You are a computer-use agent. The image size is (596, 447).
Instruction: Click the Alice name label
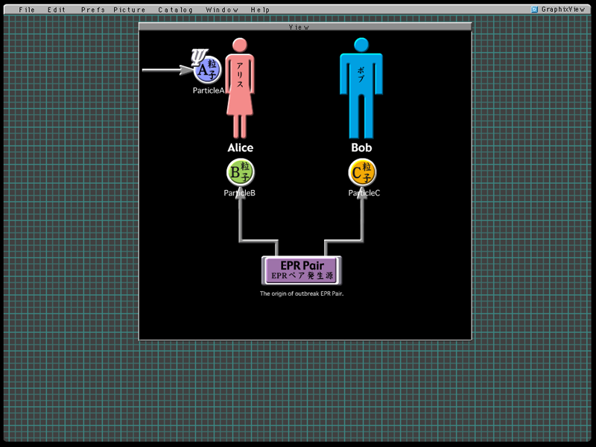pyautogui.click(x=240, y=148)
